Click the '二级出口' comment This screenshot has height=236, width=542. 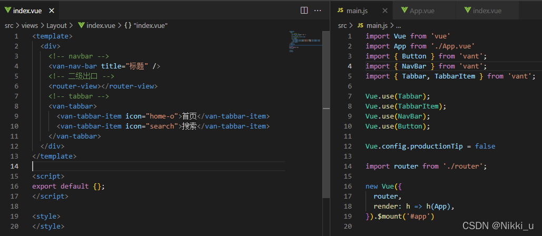pyautogui.click(x=82, y=76)
